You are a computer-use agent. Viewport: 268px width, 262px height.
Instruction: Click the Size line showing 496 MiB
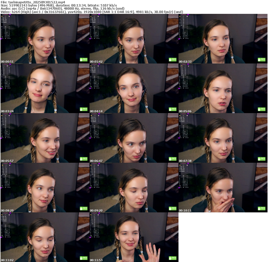(x=59, y=5)
